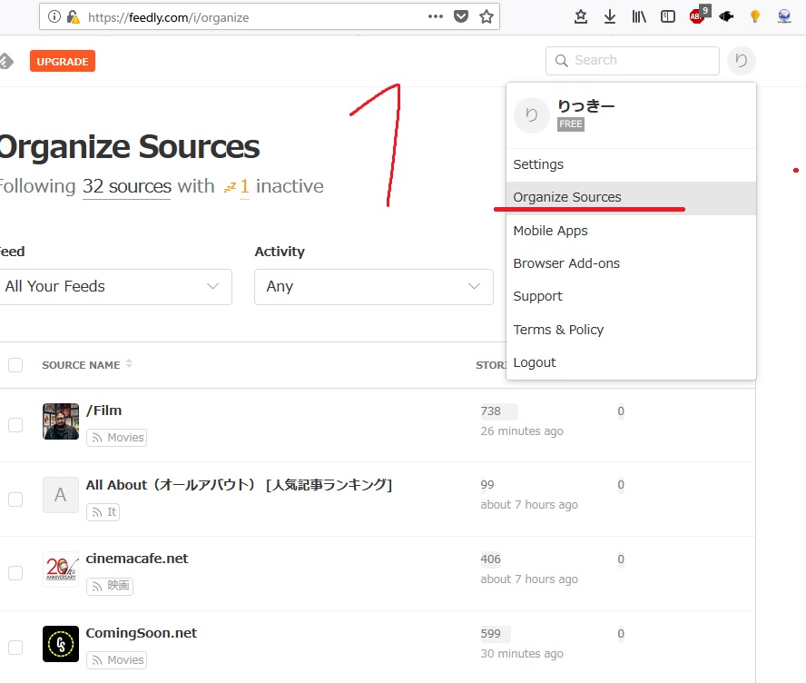Open the ComingSoon.net source title
Screen dimensions: 806x683
(141, 633)
